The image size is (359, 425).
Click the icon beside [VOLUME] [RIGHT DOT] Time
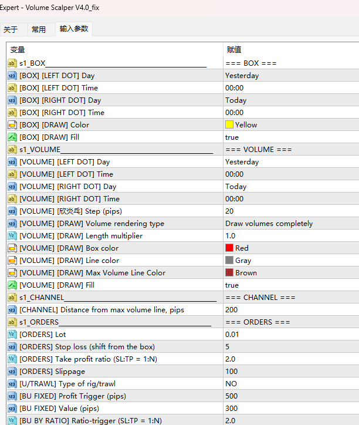(x=12, y=199)
